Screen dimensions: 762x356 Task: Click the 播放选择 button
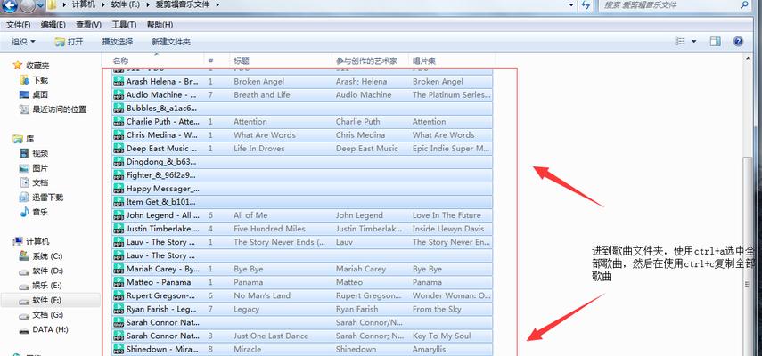pyautogui.click(x=117, y=42)
